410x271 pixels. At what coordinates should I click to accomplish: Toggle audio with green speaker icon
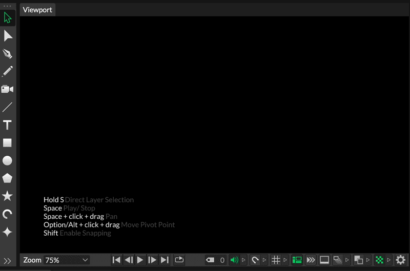[234, 260]
